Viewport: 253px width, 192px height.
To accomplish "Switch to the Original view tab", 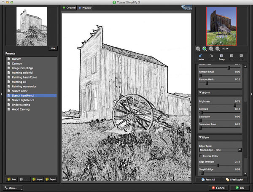I will point(69,8).
